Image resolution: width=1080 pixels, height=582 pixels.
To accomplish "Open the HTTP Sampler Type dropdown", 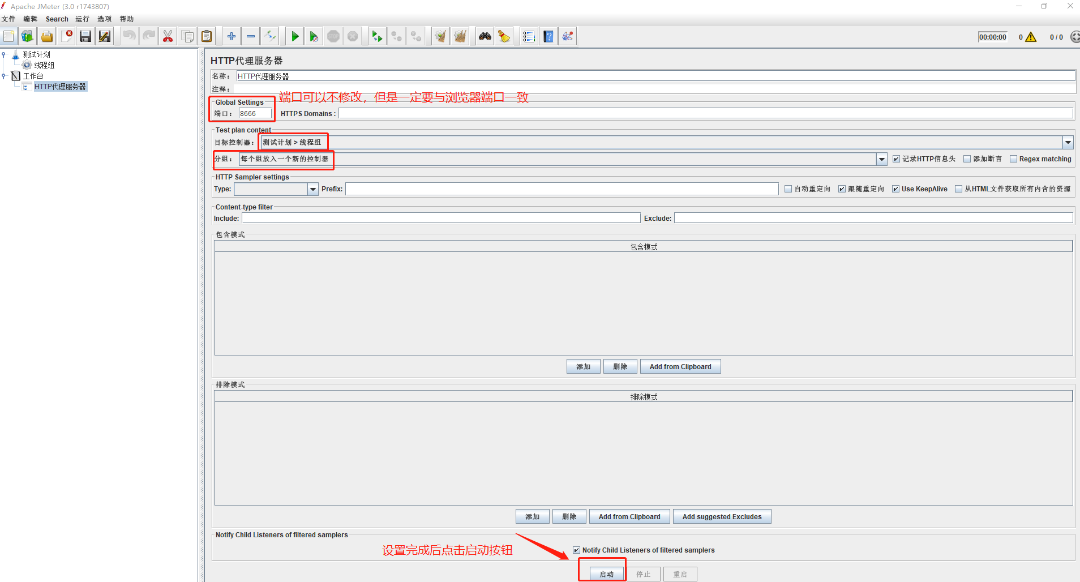I will click(x=312, y=189).
